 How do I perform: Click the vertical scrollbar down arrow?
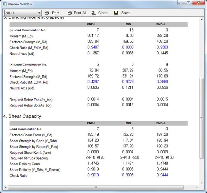201,183
